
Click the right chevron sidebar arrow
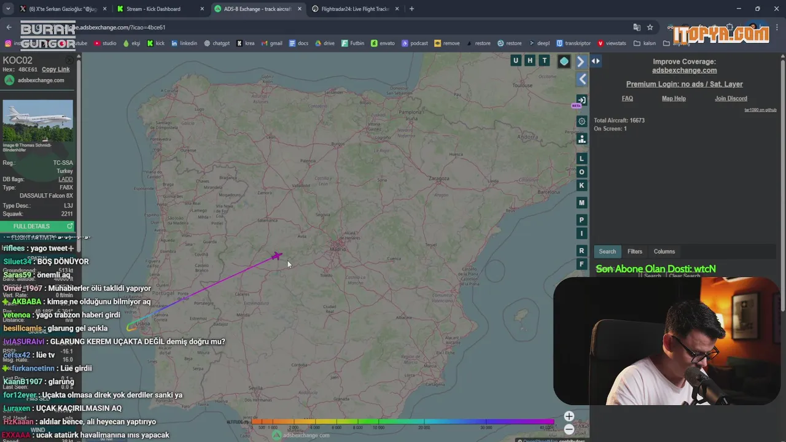pyautogui.click(x=581, y=62)
